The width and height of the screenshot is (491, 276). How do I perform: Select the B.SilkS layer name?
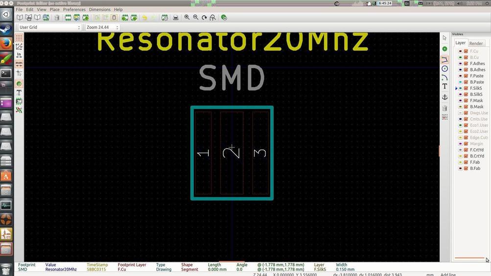pos(476,94)
